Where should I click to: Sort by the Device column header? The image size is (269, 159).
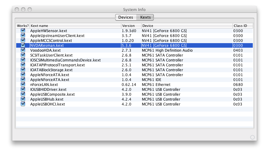(187, 26)
